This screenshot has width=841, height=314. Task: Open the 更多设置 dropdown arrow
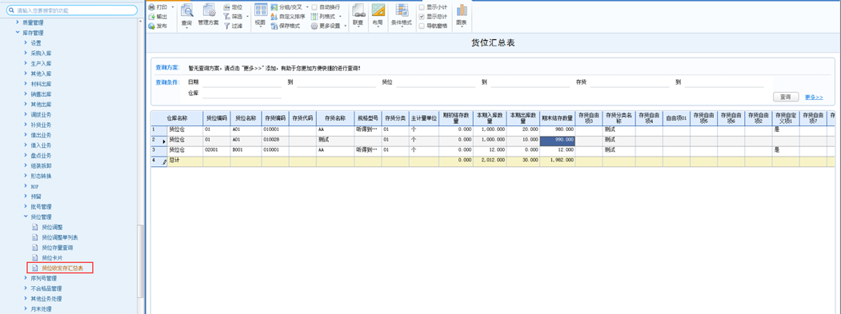coord(346,26)
